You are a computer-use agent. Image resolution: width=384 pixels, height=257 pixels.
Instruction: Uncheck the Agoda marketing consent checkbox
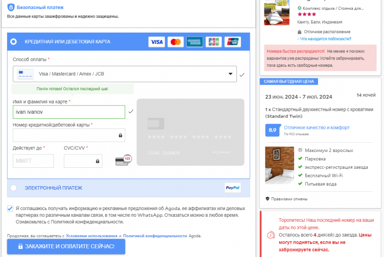10,209
